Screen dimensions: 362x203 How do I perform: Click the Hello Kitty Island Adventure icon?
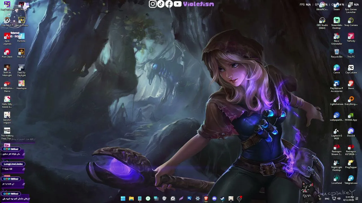7,102
